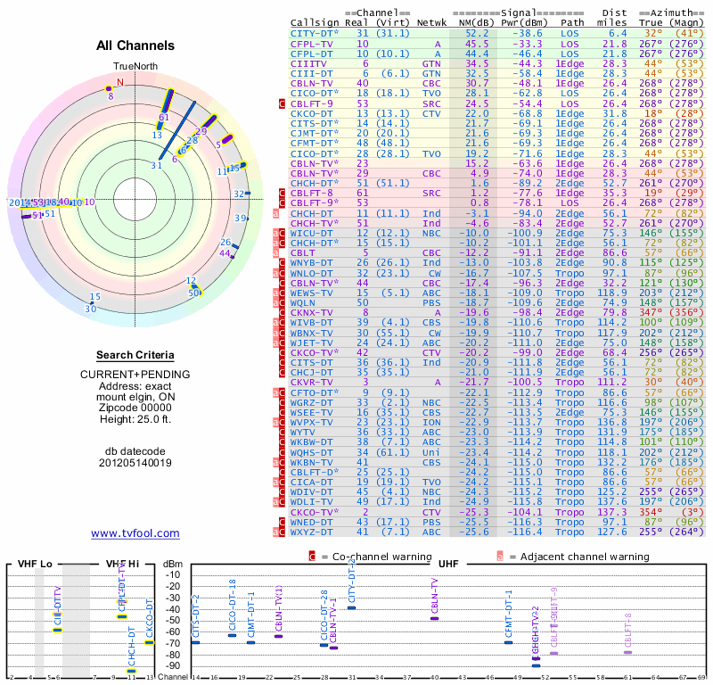The width and height of the screenshot is (713, 685).
Task: Click the adjacent channel icon beside CBLT
Action: 275,253
